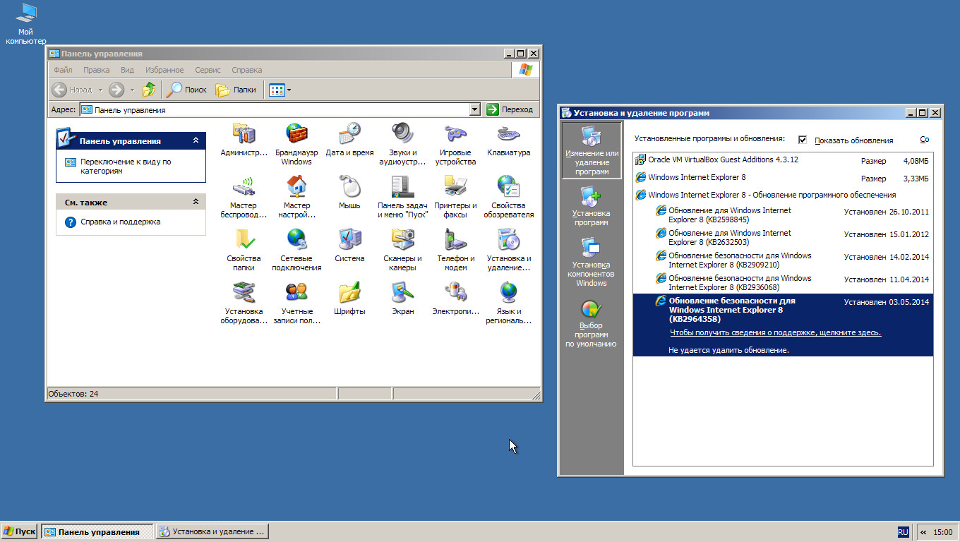Open Язык и региональные стандарты icon
Screen dimensions: 960x542
[x=508, y=302]
